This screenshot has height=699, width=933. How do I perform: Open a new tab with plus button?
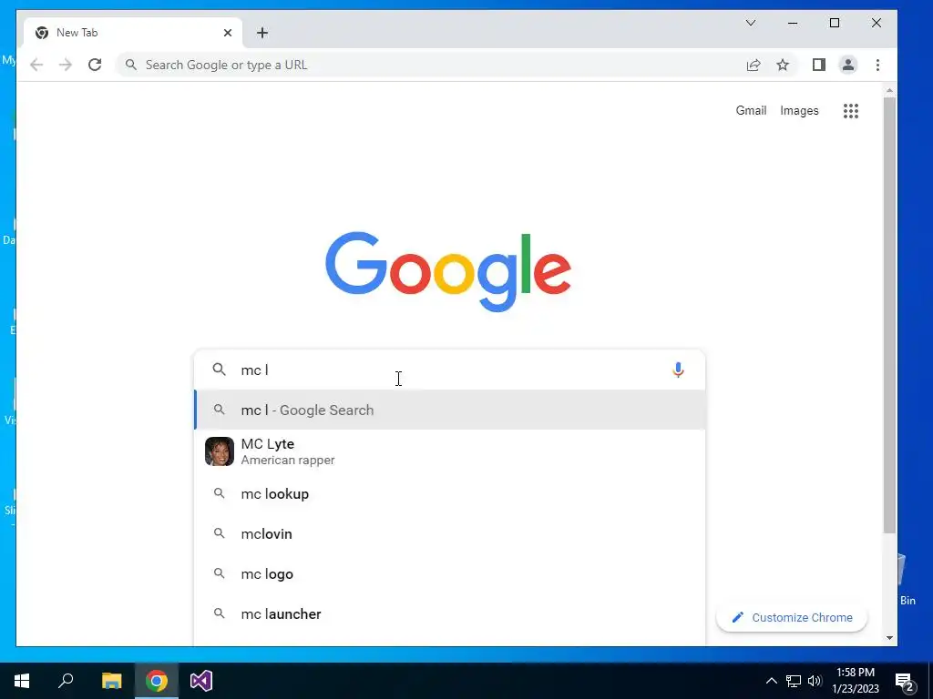tap(262, 33)
